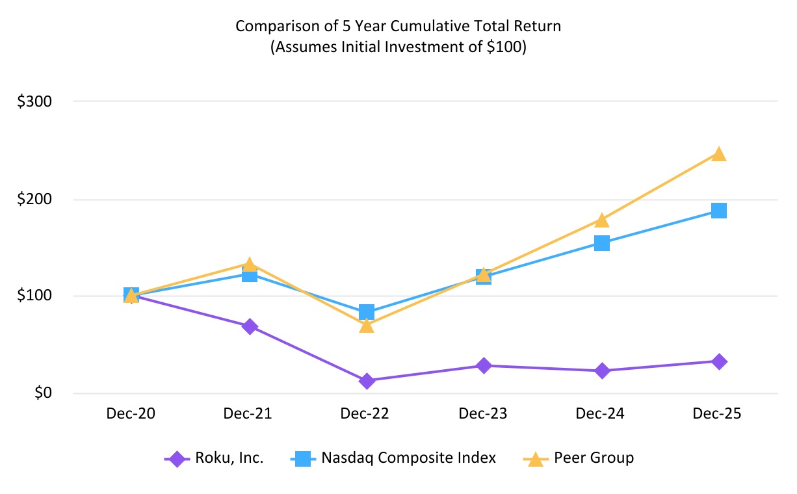Viewport: 797px width, 494px height.
Task: Select the Peer Group legend label
Action: [x=594, y=458]
